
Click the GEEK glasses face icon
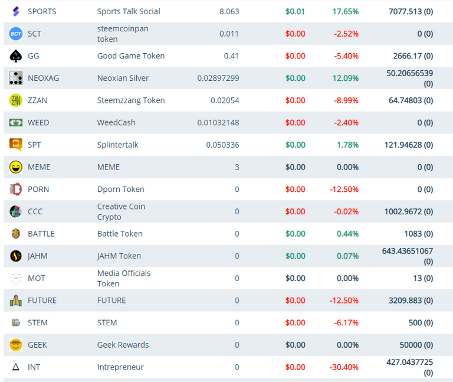pos(16,345)
